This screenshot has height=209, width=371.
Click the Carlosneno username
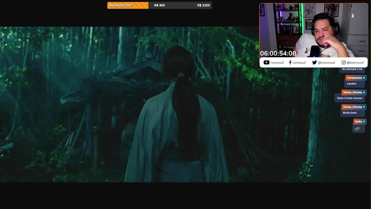pyautogui.click(x=354, y=78)
